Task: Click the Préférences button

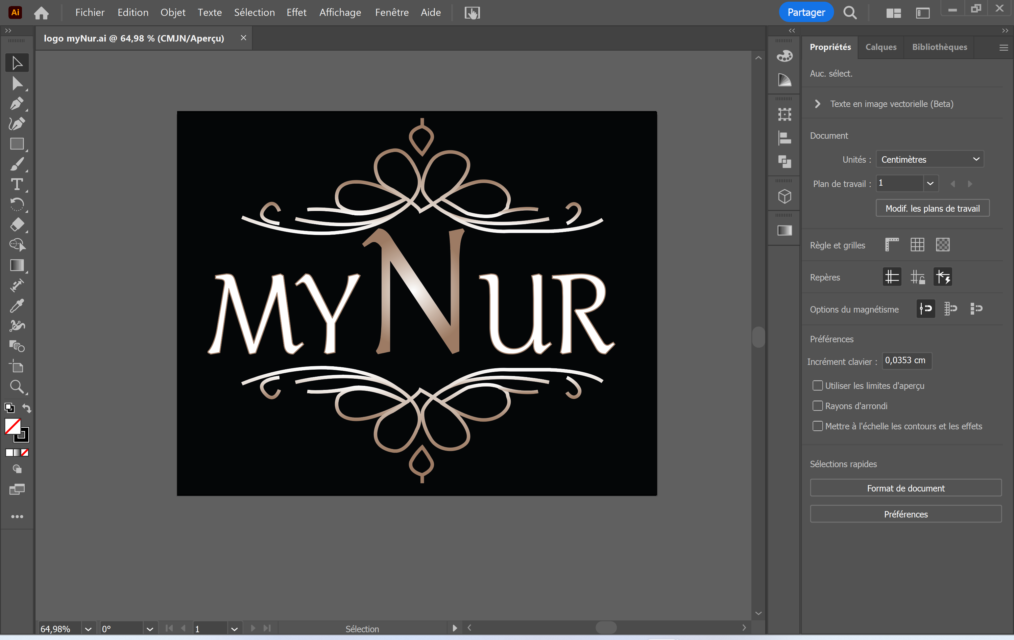Action: pyautogui.click(x=906, y=514)
